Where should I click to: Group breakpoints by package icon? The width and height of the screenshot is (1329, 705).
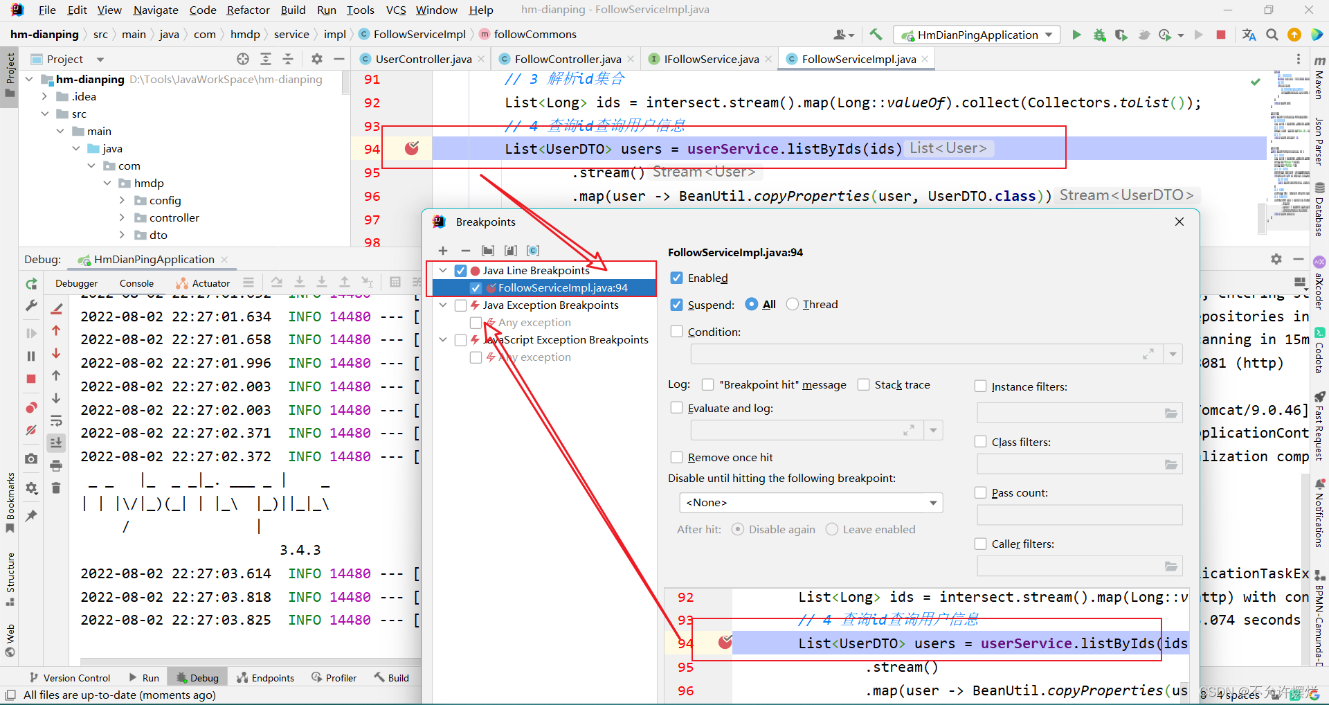click(x=488, y=251)
